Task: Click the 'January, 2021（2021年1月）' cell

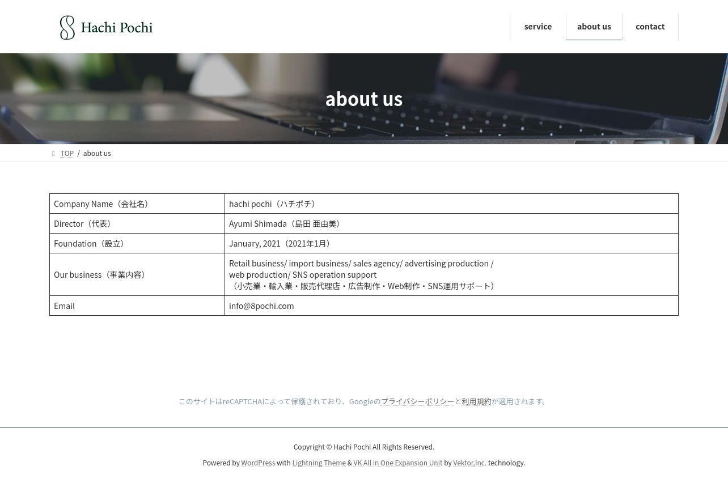Action: [x=451, y=243]
